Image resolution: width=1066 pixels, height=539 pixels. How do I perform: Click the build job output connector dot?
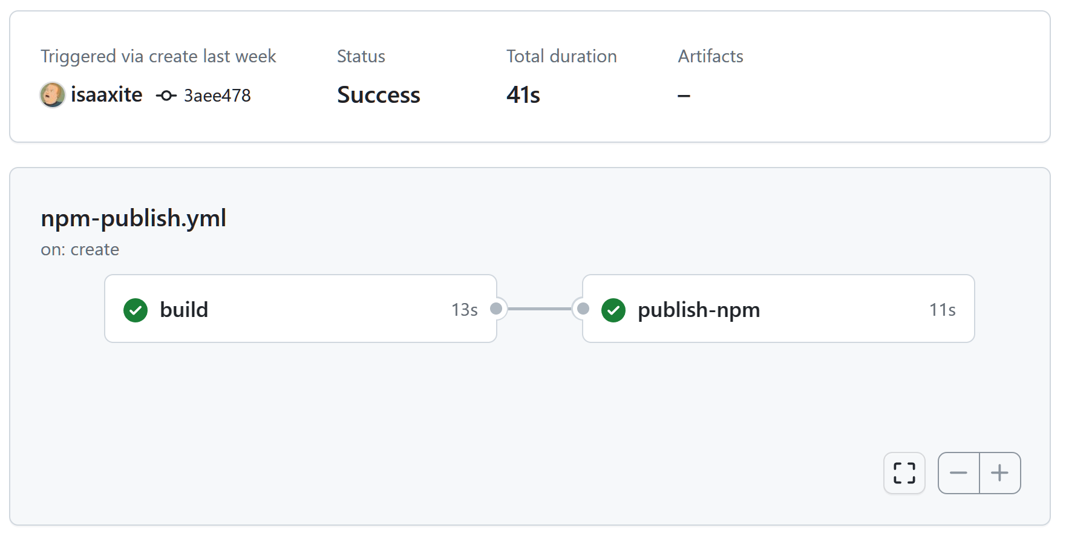coord(496,309)
